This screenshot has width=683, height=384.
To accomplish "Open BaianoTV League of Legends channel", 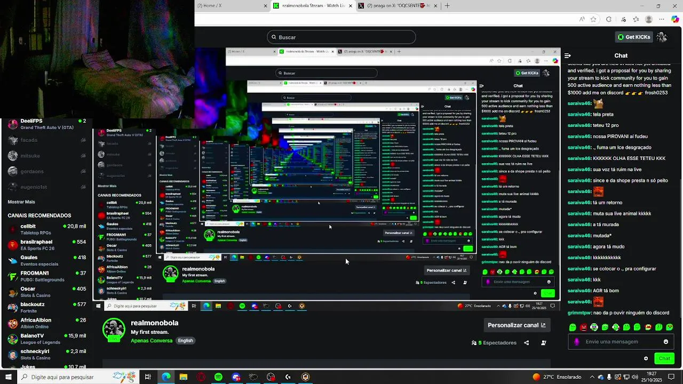I will (46, 339).
